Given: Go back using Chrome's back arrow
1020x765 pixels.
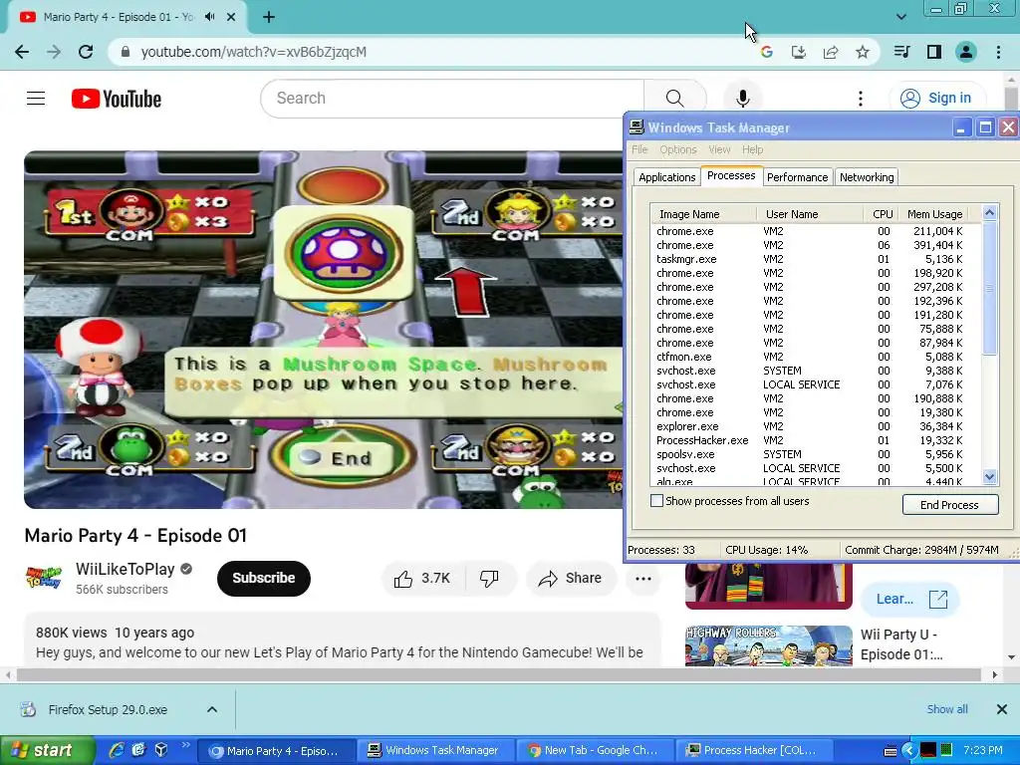Looking at the screenshot, I should point(22,52).
